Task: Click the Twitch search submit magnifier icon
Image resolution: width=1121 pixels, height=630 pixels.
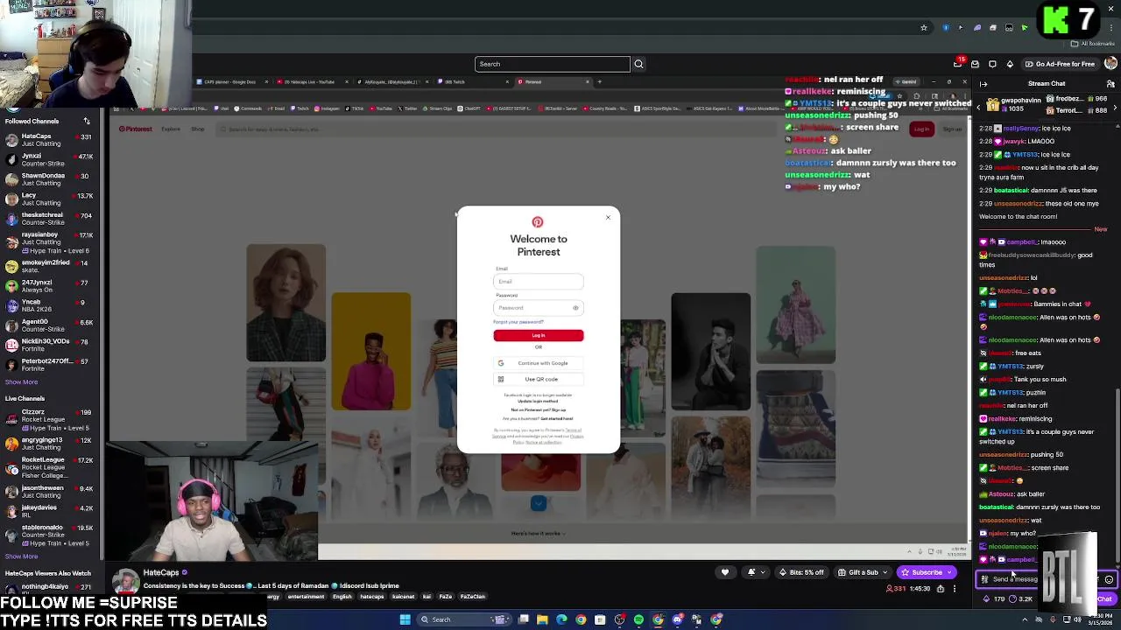Action: point(638,64)
